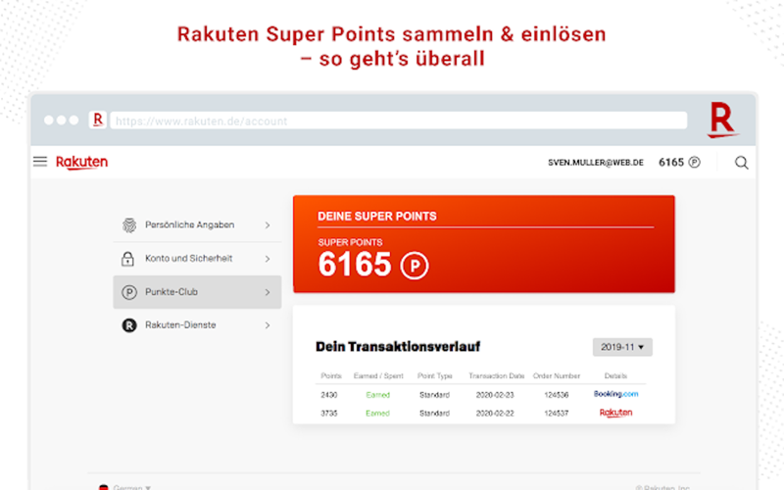
Task: Click the Rakuten logo in transaction details
Action: click(x=615, y=413)
